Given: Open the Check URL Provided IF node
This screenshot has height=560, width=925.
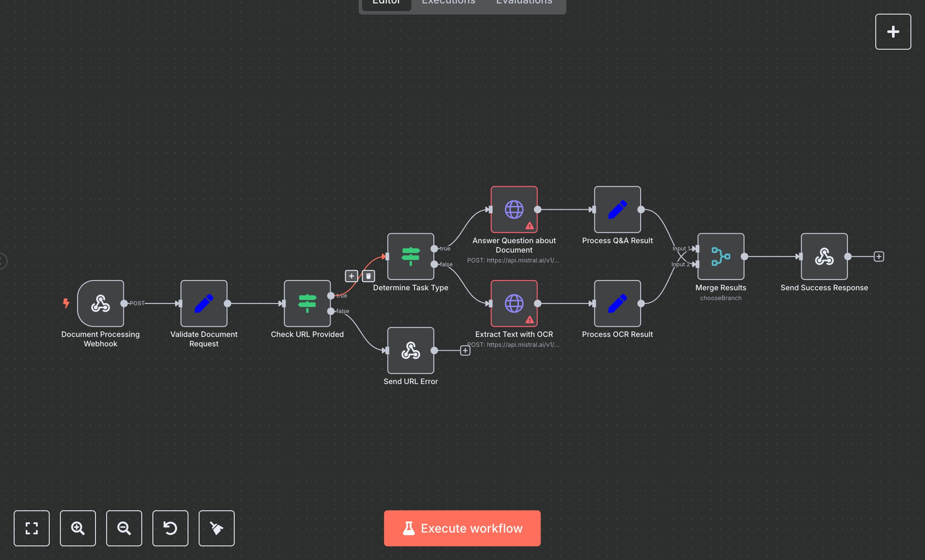Looking at the screenshot, I should 307,304.
